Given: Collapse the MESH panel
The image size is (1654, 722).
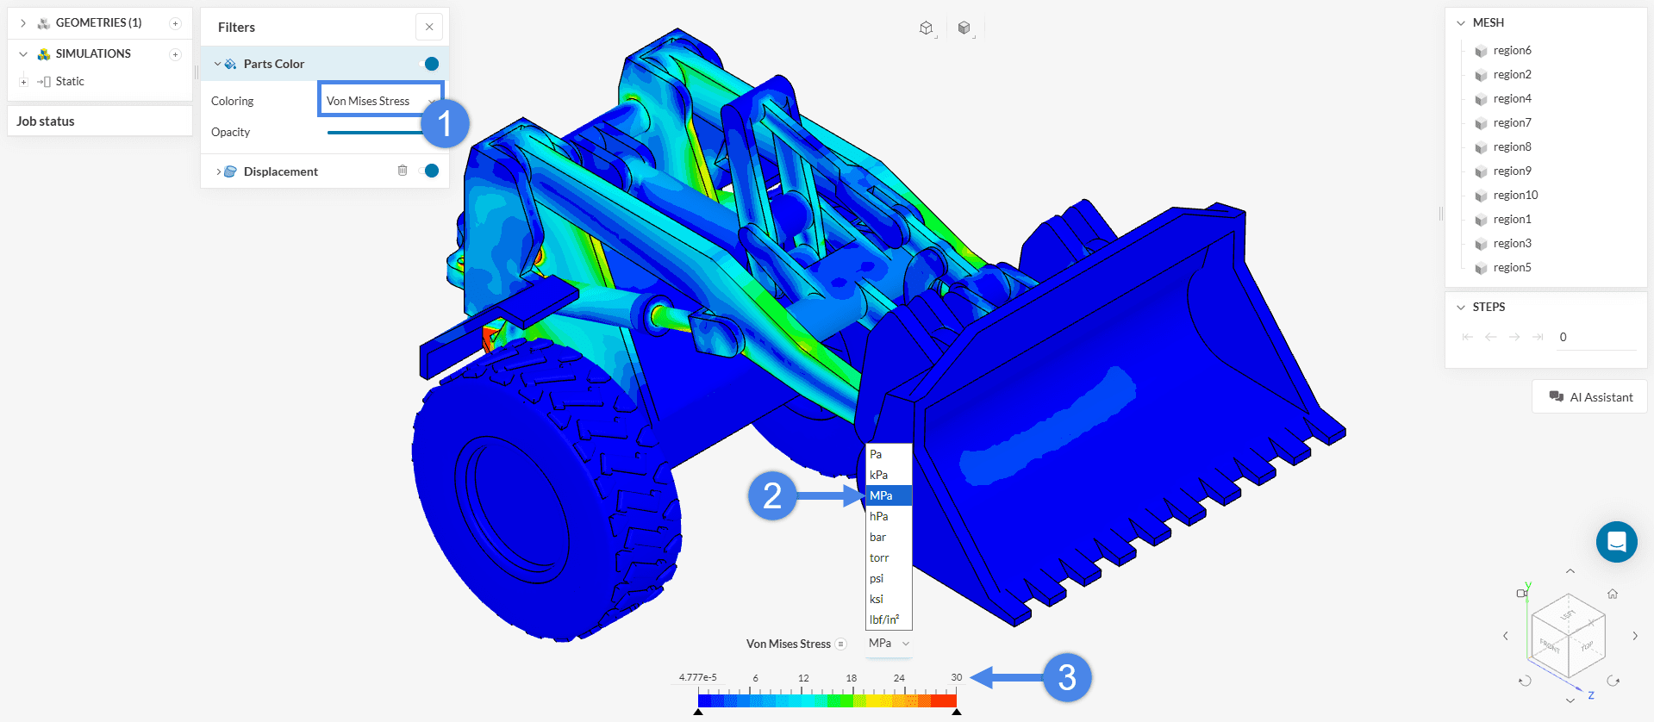Looking at the screenshot, I should tap(1461, 23).
